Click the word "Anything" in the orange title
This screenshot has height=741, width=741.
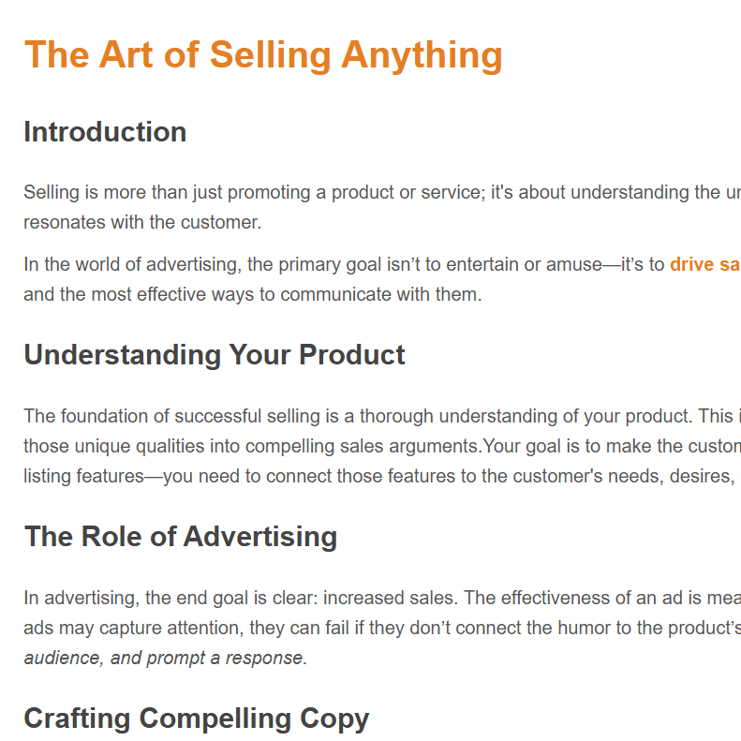422,57
